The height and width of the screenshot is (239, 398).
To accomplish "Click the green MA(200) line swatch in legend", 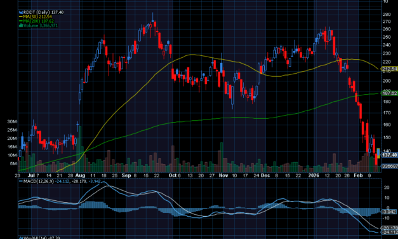I will pos(21,21).
